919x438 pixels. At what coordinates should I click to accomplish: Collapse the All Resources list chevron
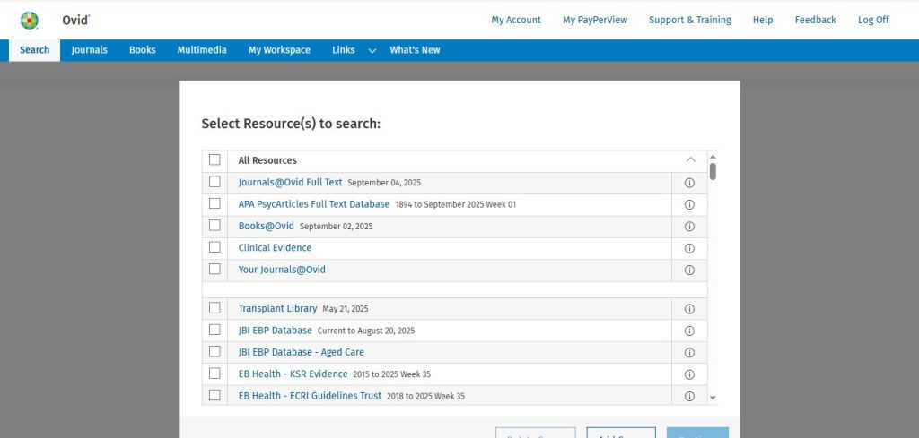(689, 159)
